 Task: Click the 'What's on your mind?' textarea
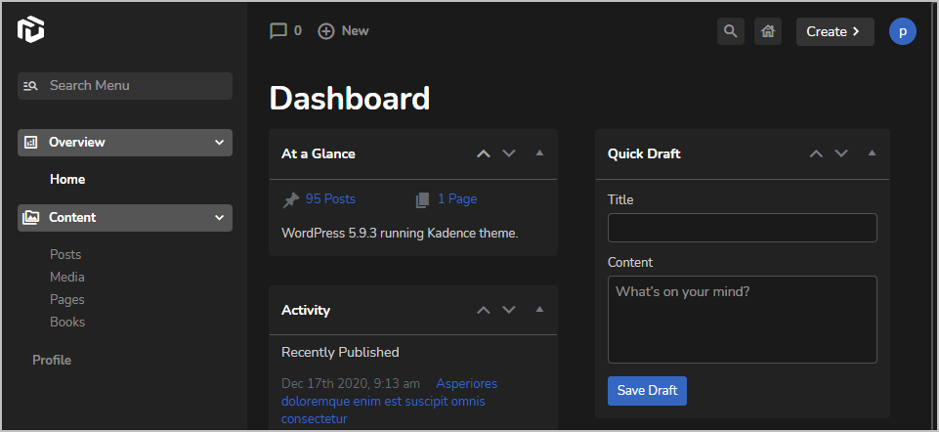tap(742, 320)
